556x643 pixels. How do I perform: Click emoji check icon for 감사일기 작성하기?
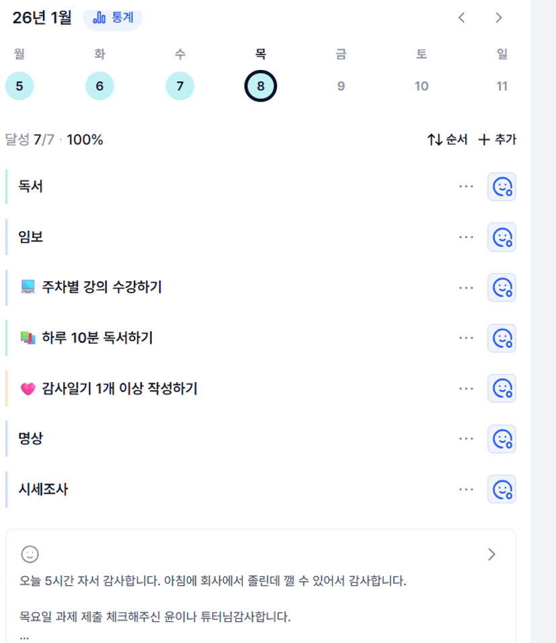tap(502, 388)
